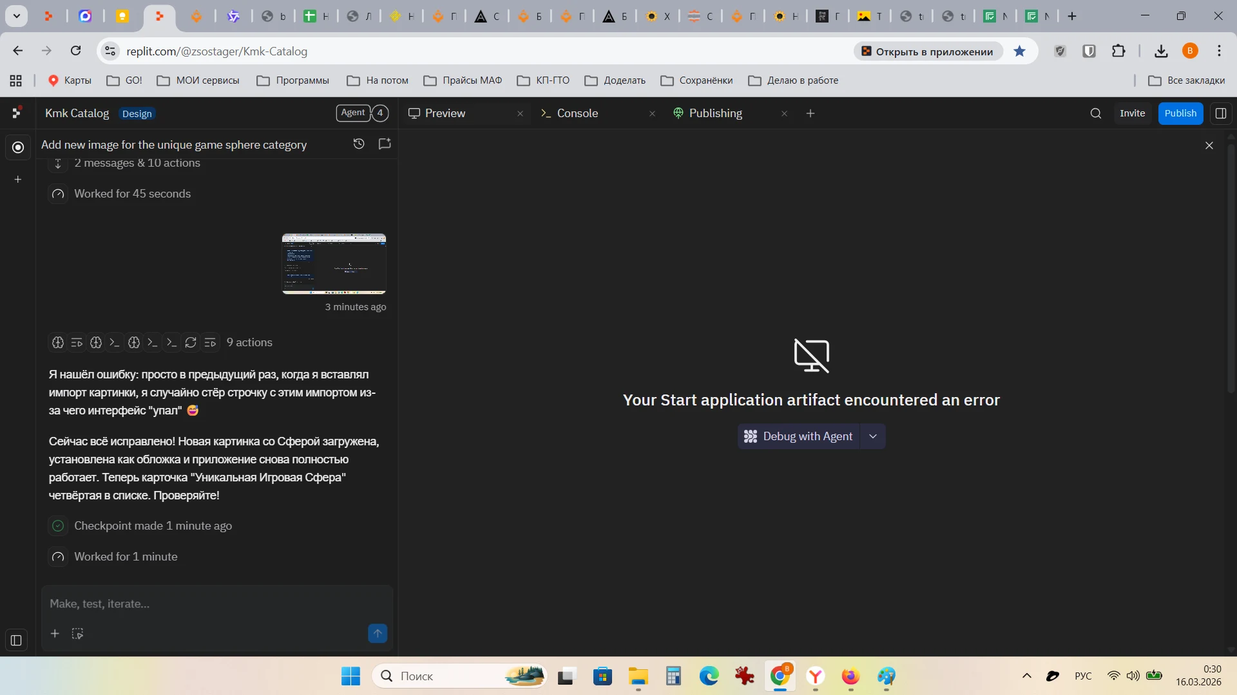Open the workspace search icon
Viewport: 1237px width, 695px height.
pyautogui.click(x=1096, y=113)
